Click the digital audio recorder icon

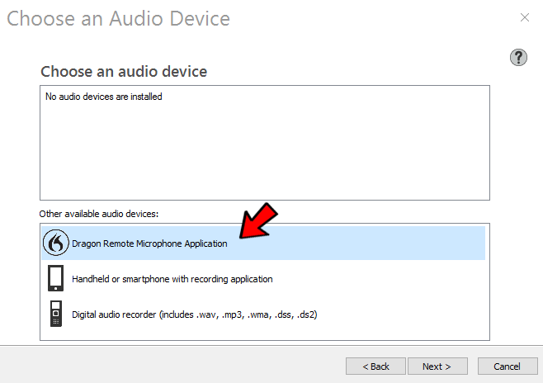[55, 314]
